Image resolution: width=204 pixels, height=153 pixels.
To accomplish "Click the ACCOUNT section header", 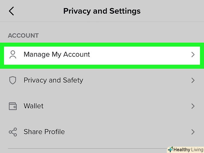I will 23,36.
